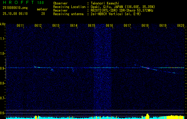Click the 0.6 kHz axis label
The image size is (187, 119).
[2, 113]
